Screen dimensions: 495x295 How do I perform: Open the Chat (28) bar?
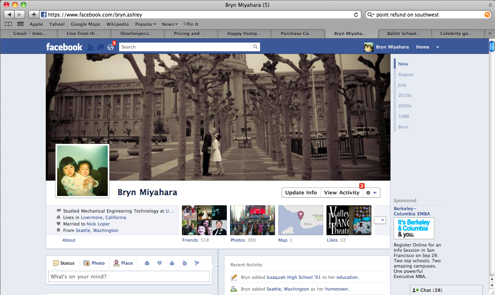click(446, 290)
